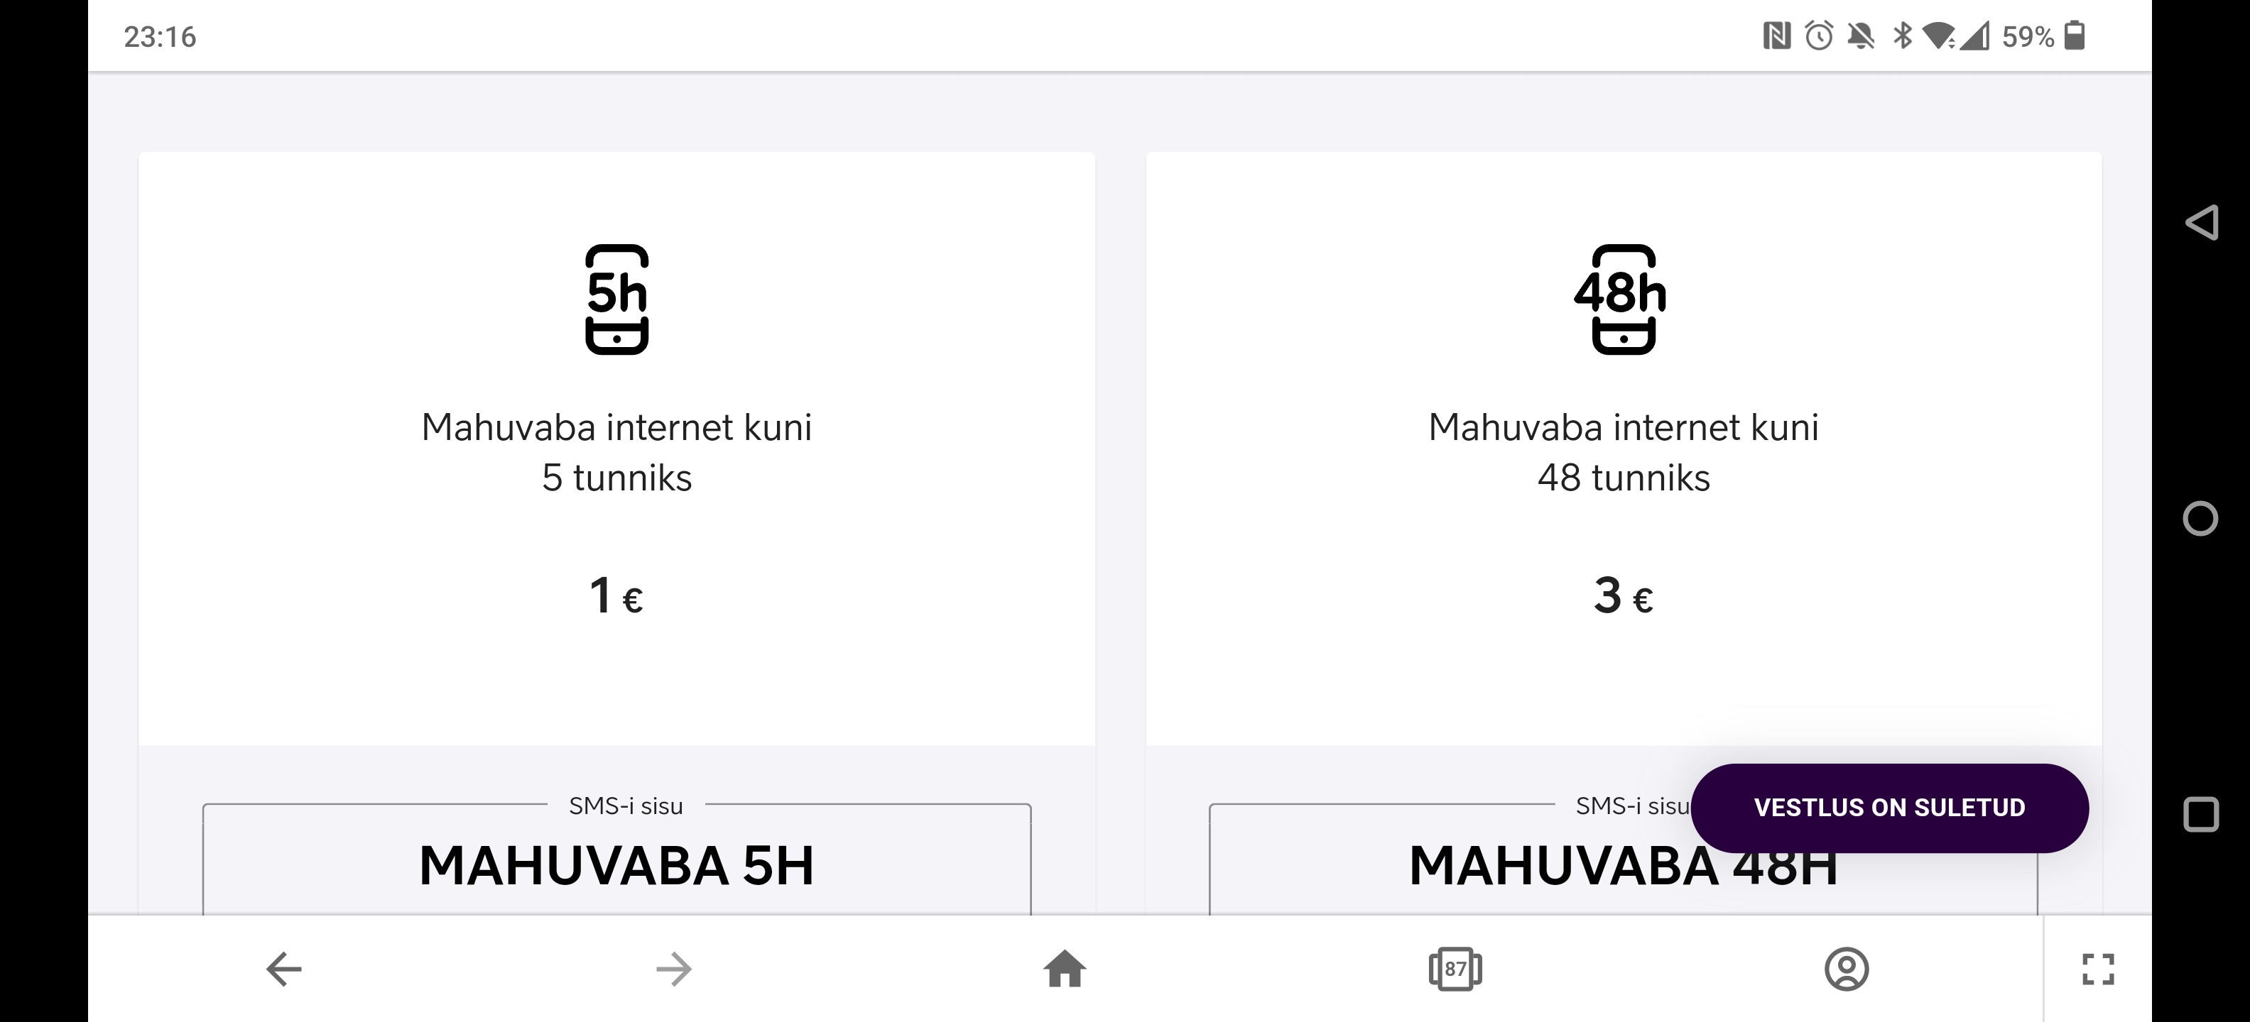Screen dimensions: 2250x1022
Task: Tap the 5h phone icon
Action: point(616,300)
